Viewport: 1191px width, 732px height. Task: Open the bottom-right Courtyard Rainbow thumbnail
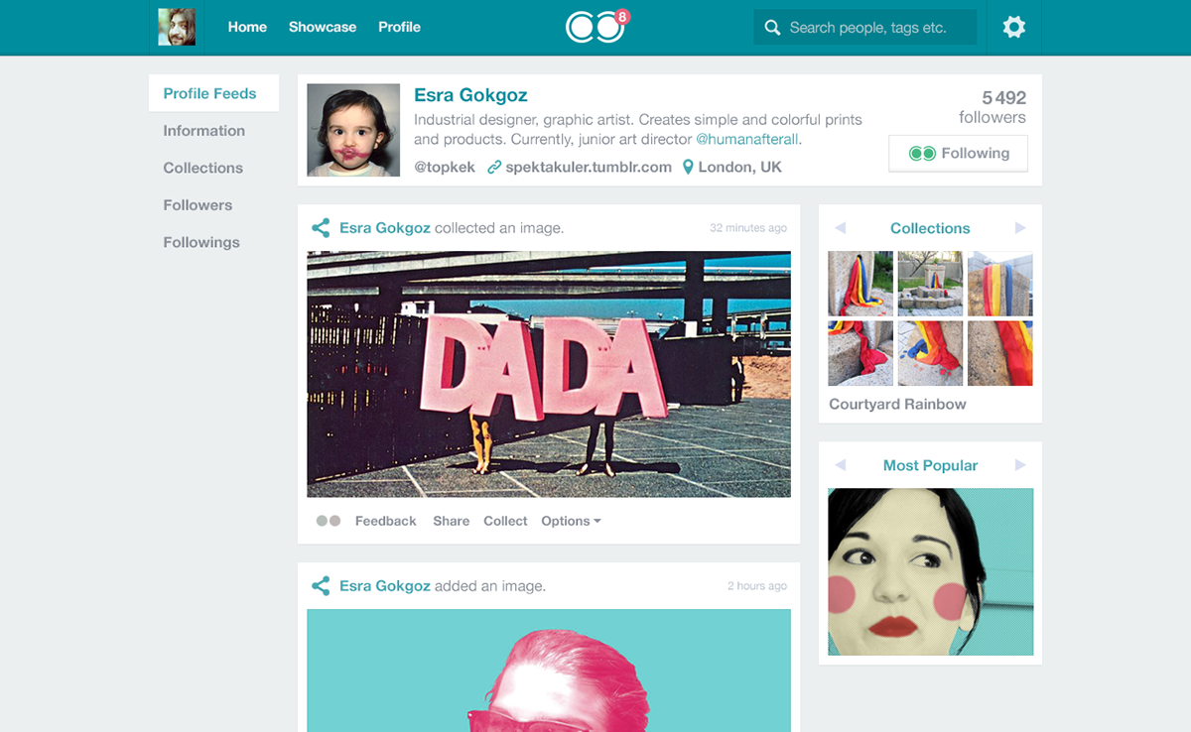(x=1000, y=353)
